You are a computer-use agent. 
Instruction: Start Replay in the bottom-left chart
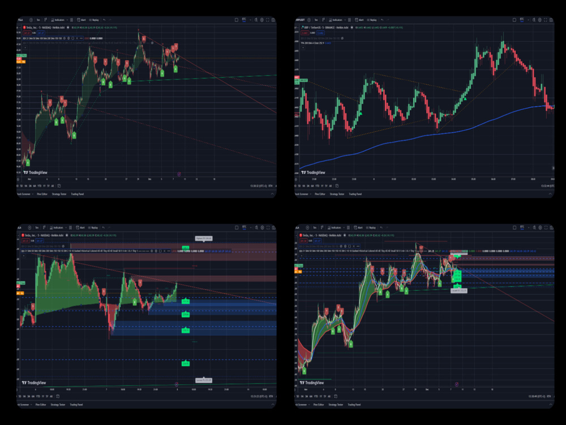(93, 228)
